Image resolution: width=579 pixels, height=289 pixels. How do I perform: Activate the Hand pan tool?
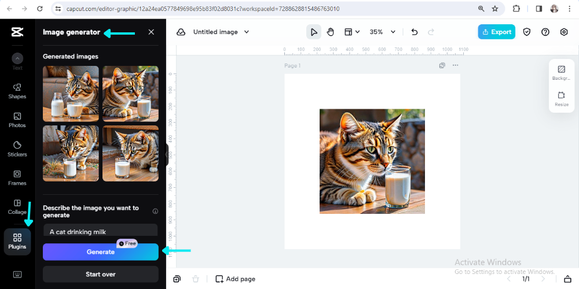click(331, 32)
